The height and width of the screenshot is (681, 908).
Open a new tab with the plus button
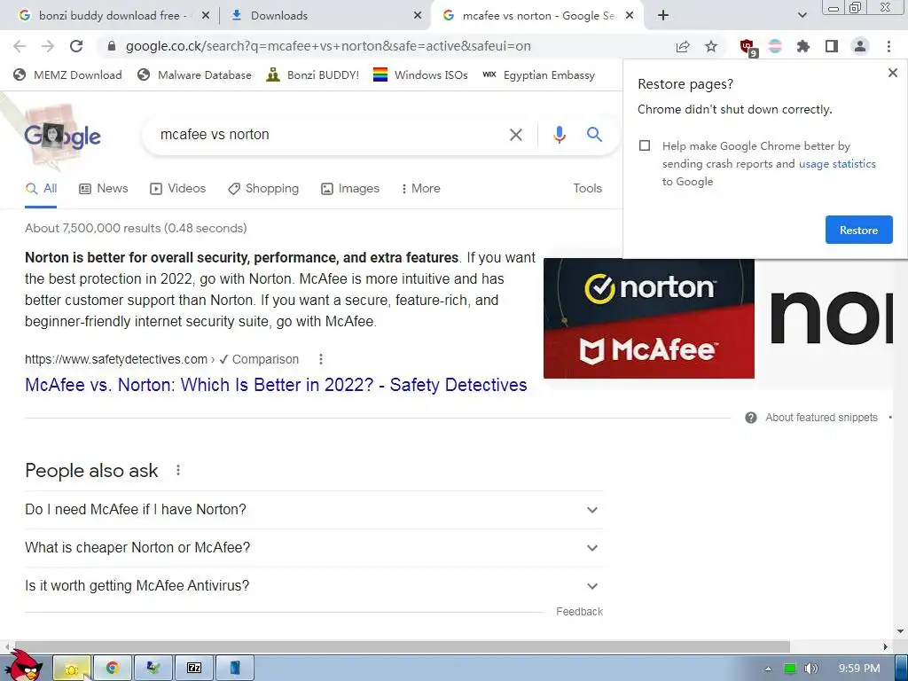(663, 16)
